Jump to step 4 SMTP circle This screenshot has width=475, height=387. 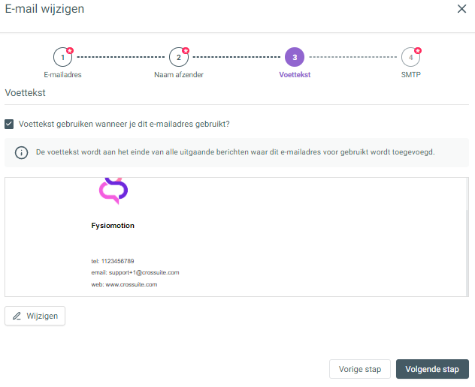click(x=410, y=57)
